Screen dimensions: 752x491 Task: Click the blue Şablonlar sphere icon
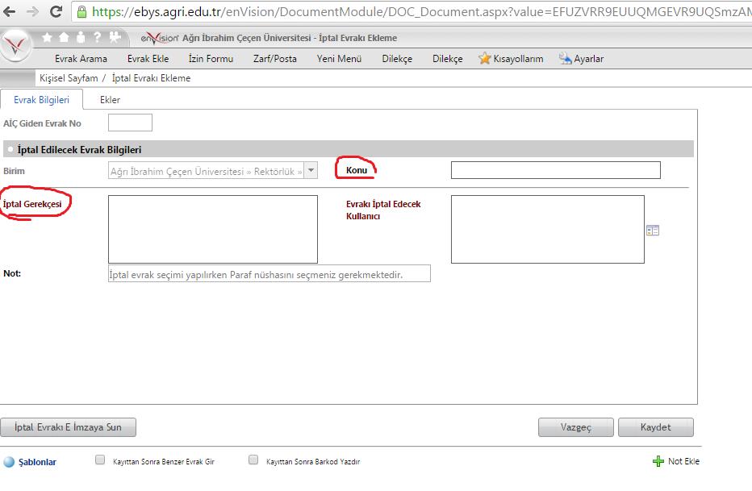(9, 463)
